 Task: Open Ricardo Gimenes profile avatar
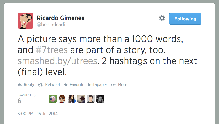point(25,21)
